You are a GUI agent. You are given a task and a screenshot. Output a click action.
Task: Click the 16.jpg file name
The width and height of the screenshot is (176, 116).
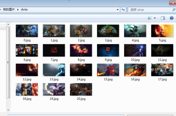point(135,79)
